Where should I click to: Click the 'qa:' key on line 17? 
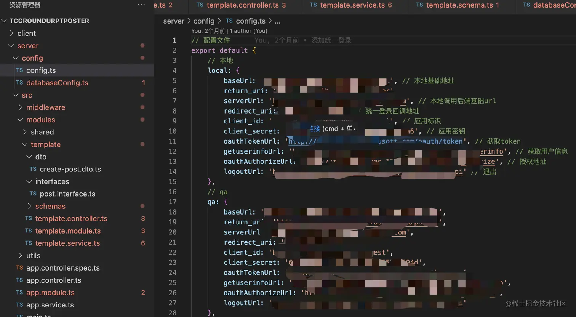click(213, 202)
